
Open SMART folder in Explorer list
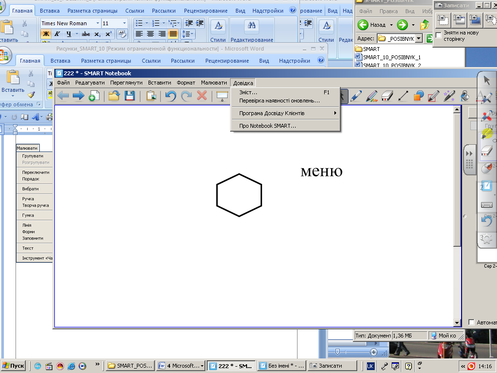tap(368, 49)
